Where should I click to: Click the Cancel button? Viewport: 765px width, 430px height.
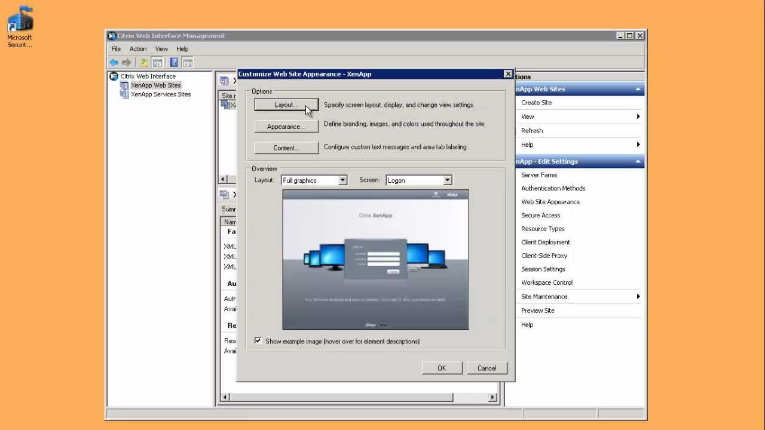[487, 368]
